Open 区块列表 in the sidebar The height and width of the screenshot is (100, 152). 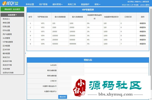click(x=6, y=50)
